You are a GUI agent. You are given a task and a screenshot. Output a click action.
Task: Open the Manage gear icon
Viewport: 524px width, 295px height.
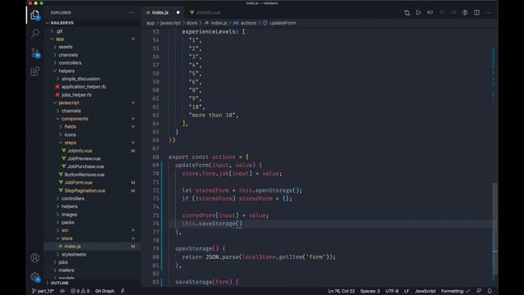click(x=34, y=277)
